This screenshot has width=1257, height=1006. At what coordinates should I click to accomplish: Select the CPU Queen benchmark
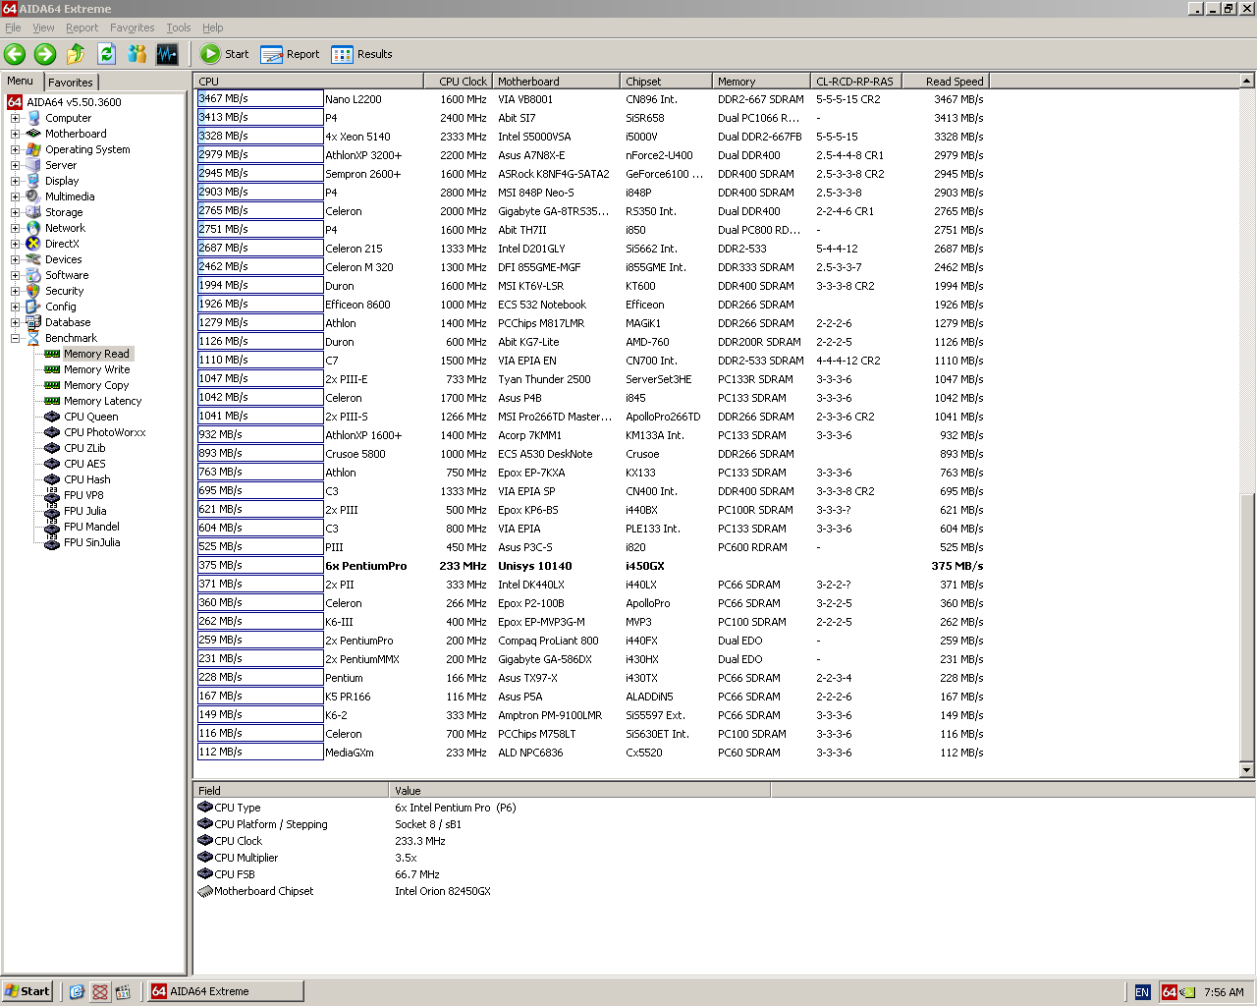point(90,417)
